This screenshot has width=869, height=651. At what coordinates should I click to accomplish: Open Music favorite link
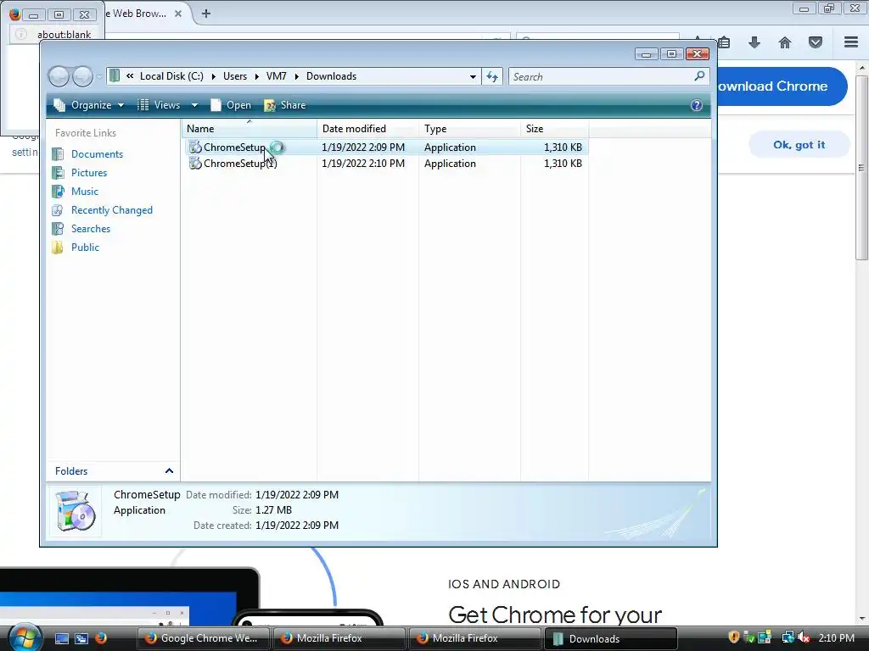coord(84,192)
